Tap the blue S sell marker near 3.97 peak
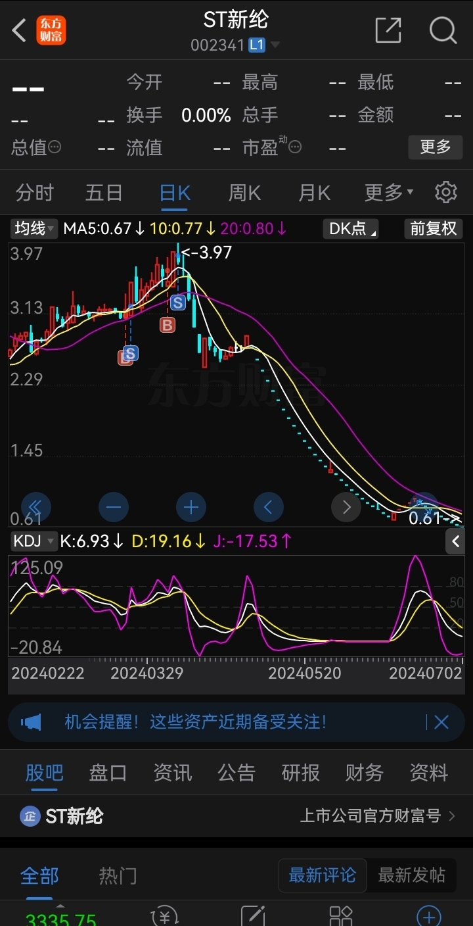Viewport: 473px width, 926px height. tap(178, 303)
